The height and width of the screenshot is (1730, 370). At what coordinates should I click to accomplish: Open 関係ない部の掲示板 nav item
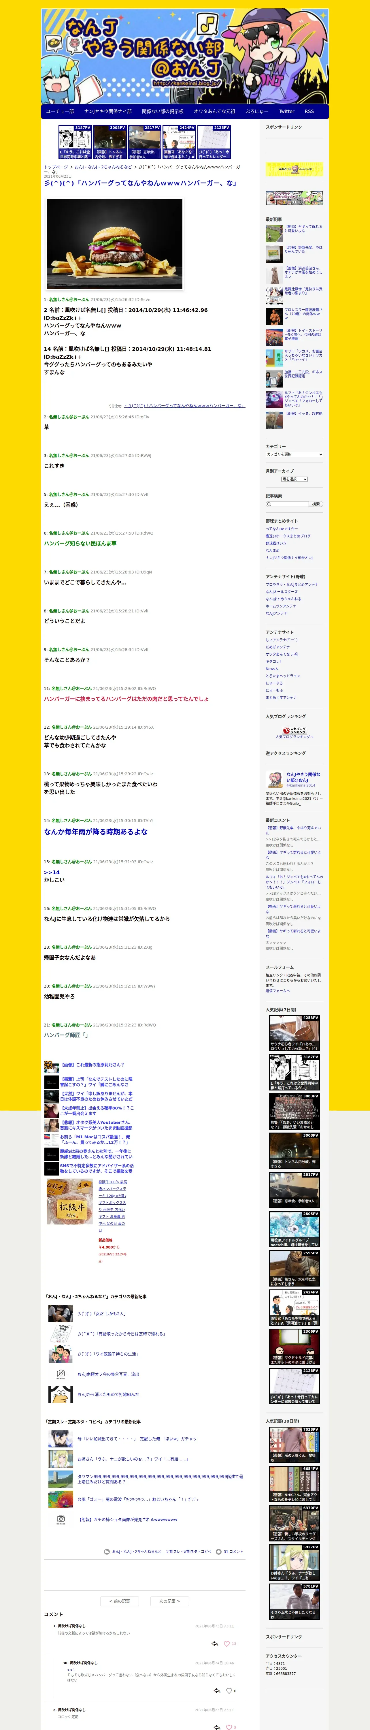163,112
